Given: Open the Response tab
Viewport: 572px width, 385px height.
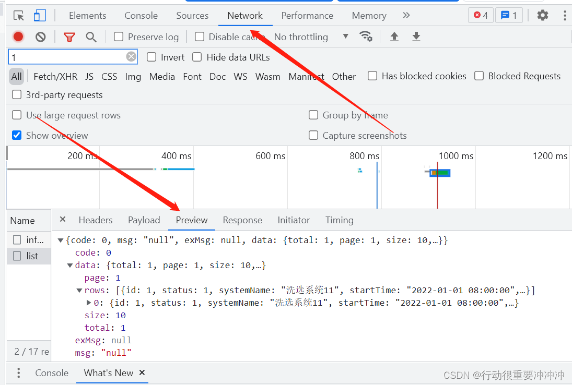Looking at the screenshot, I should [242, 220].
